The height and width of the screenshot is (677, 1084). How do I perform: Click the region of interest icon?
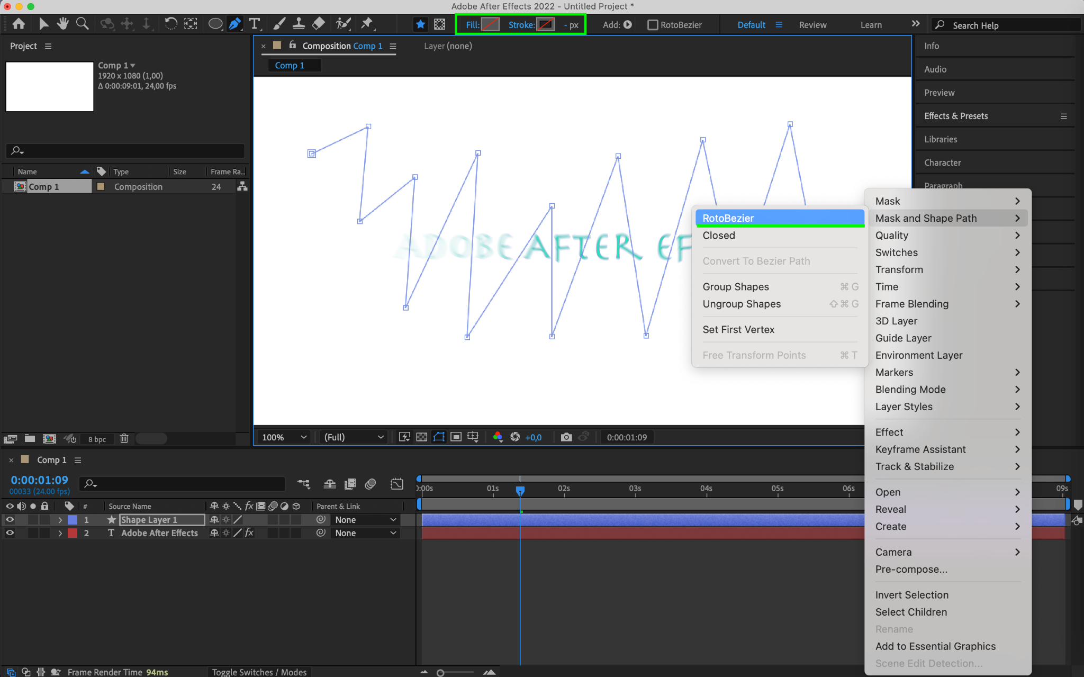(x=456, y=437)
